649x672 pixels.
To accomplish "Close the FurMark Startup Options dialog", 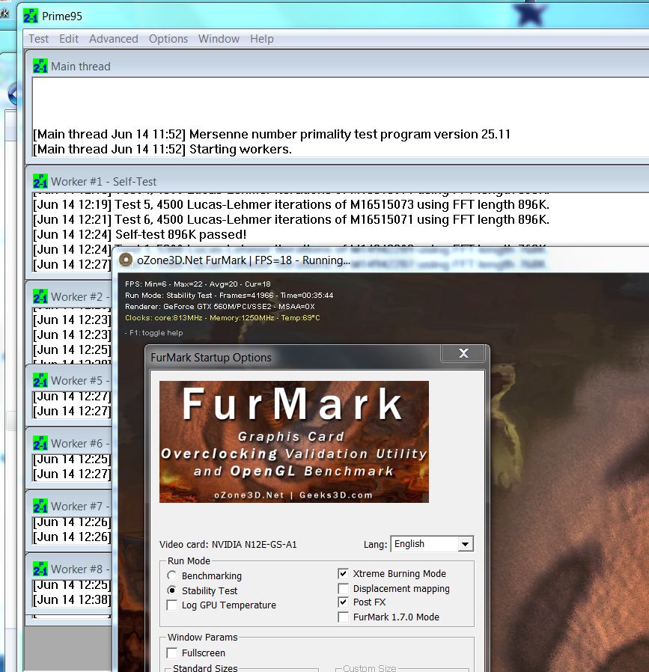I will click(x=463, y=353).
